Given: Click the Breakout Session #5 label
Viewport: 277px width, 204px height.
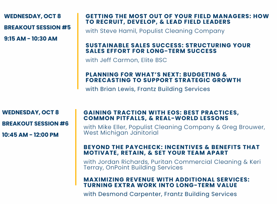Looking at the screenshot, I should [x=37, y=28].
